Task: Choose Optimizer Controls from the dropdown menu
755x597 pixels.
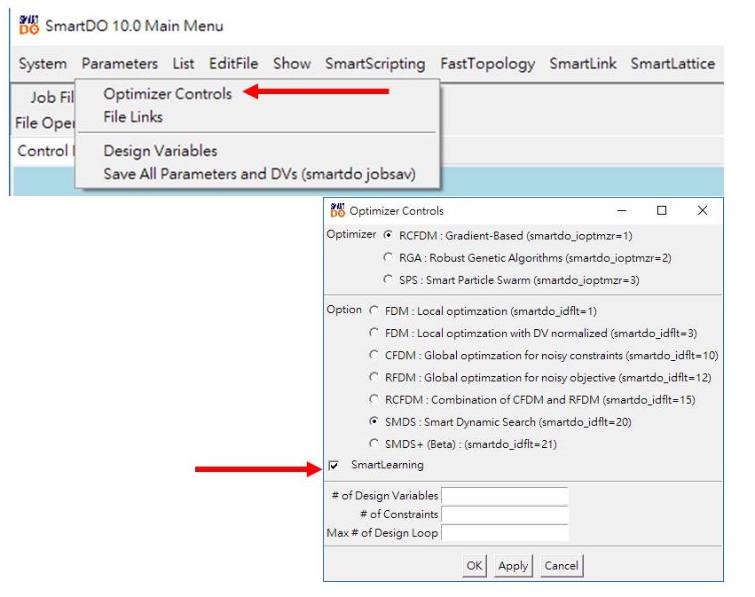Action: tap(168, 94)
